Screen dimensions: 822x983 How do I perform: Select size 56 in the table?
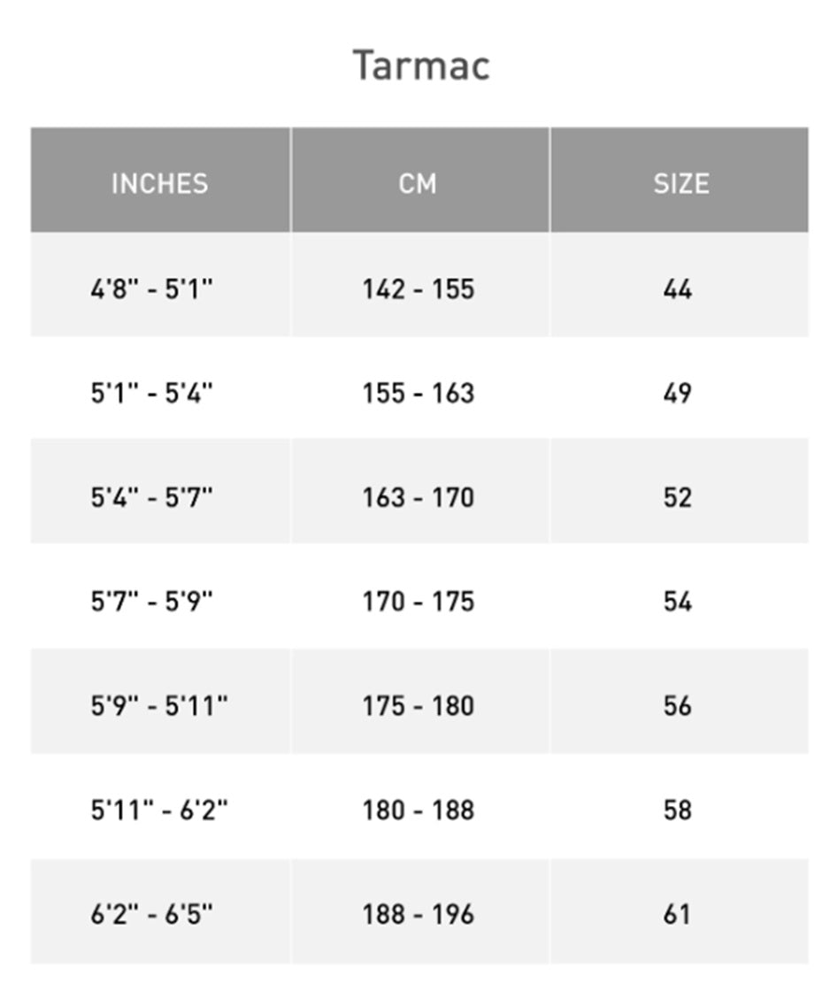click(x=678, y=706)
